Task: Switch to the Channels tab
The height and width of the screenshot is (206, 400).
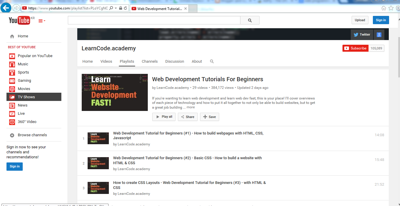Action: point(150,62)
